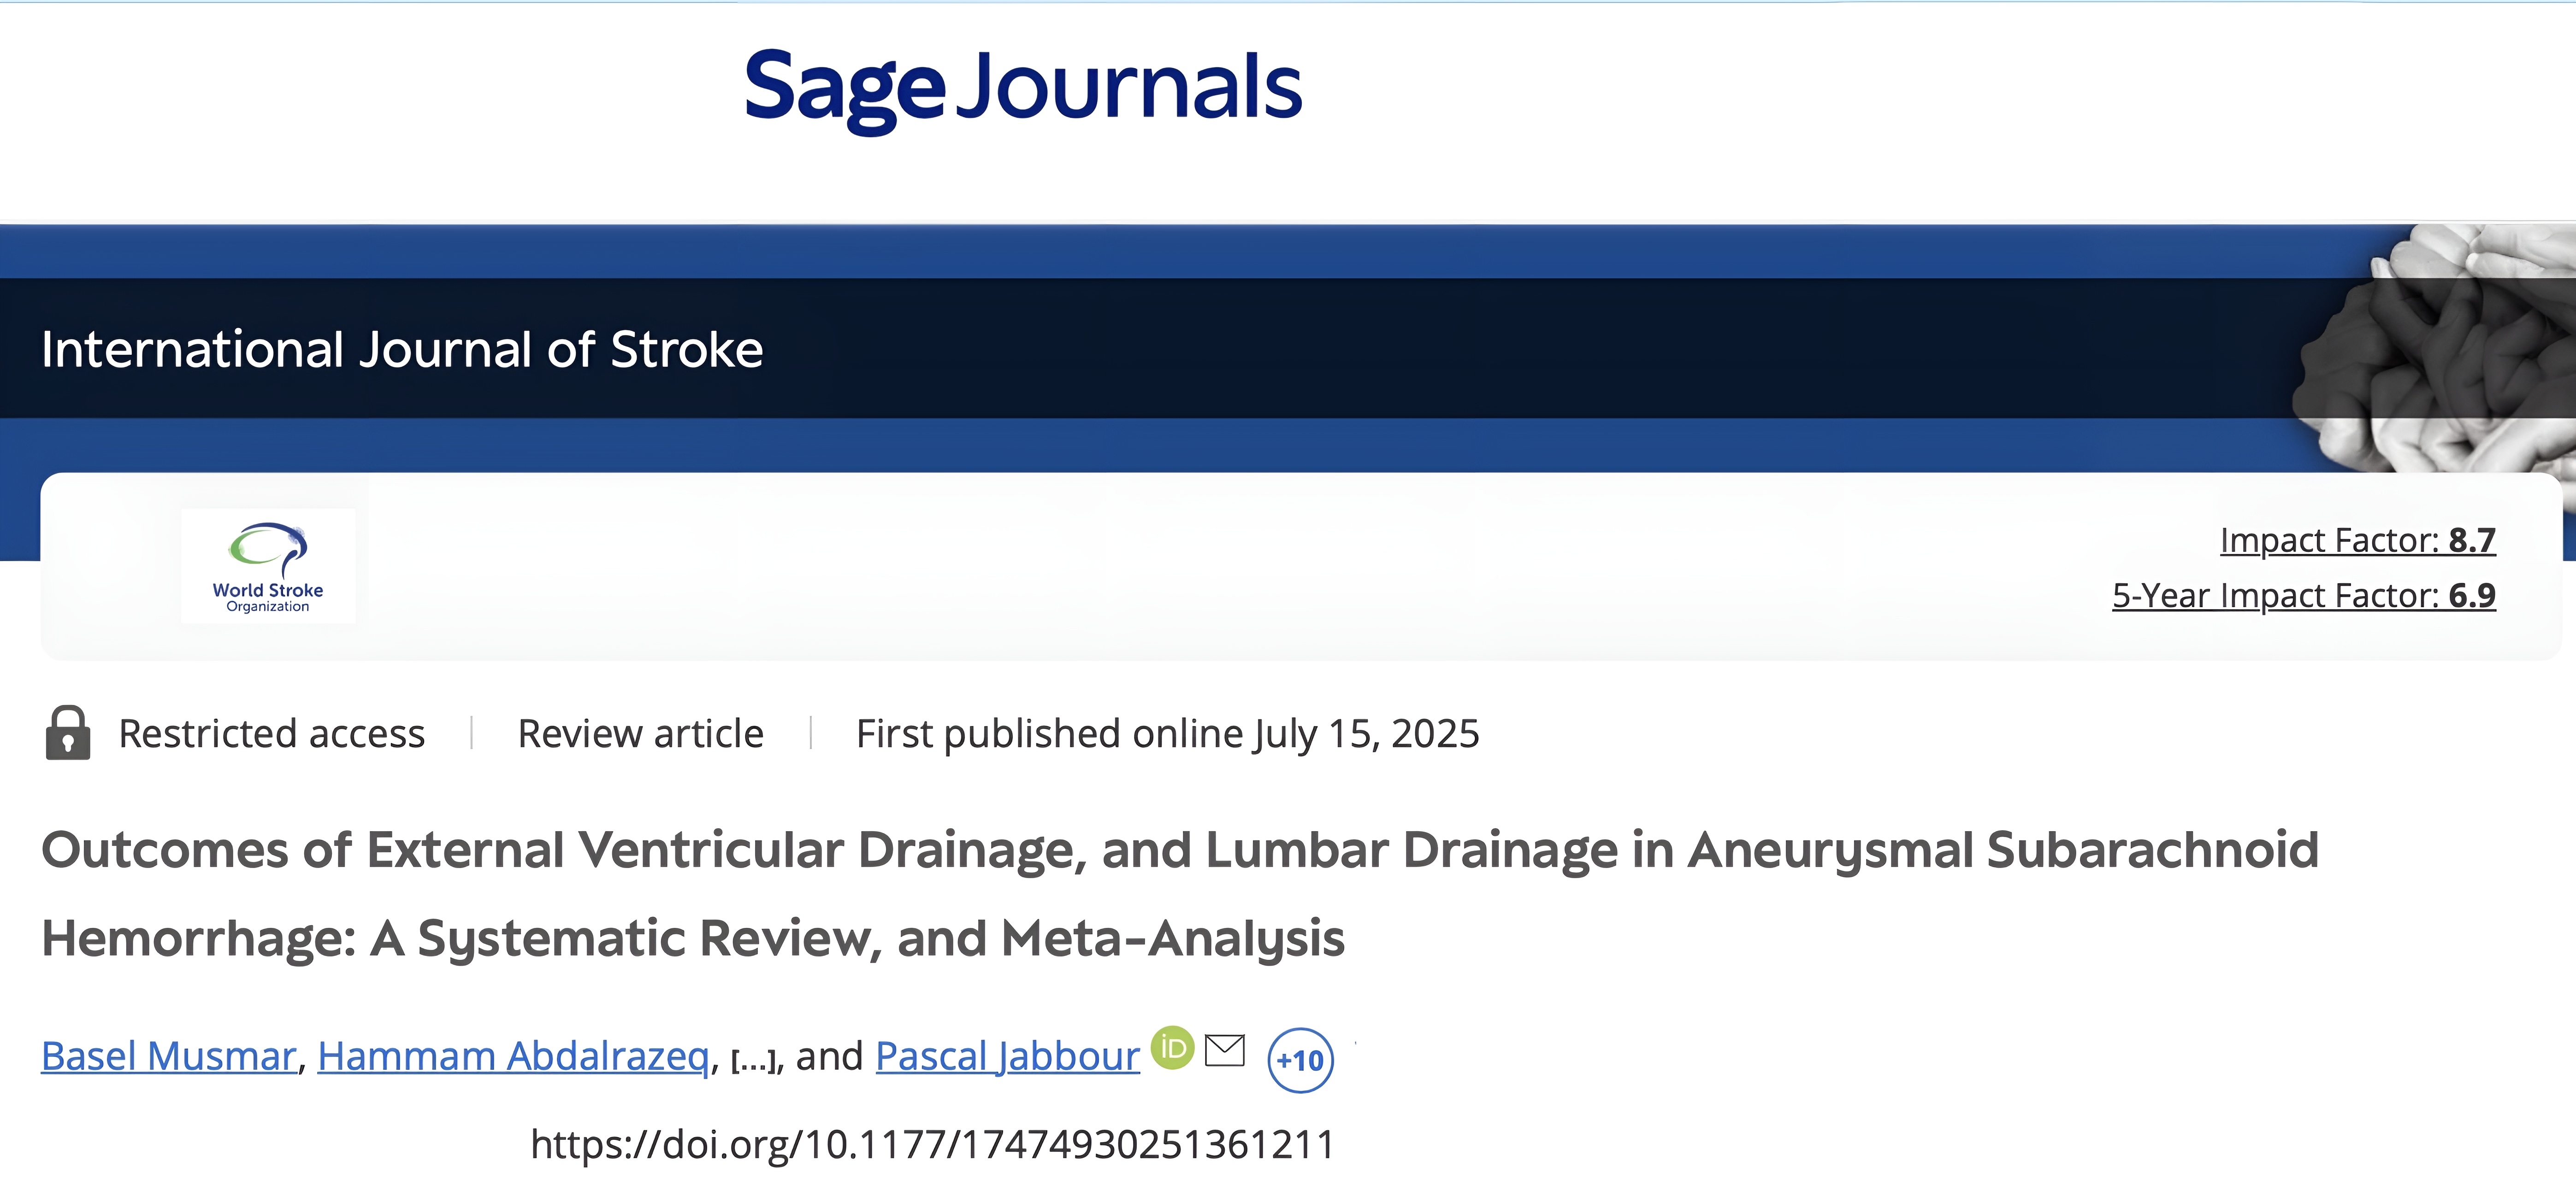Click the 'Restricted access' text
The width and height of the screenshot is (2576, 1185).
click(272, 733)
